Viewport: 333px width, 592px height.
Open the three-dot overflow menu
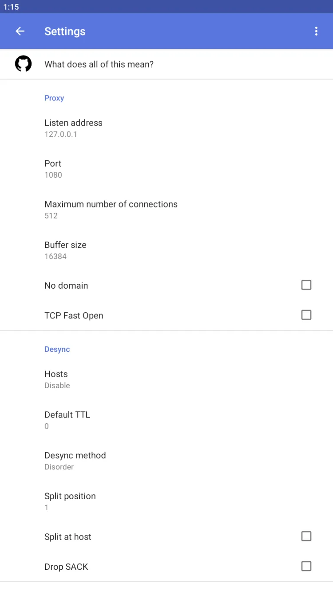click(316, 31)
